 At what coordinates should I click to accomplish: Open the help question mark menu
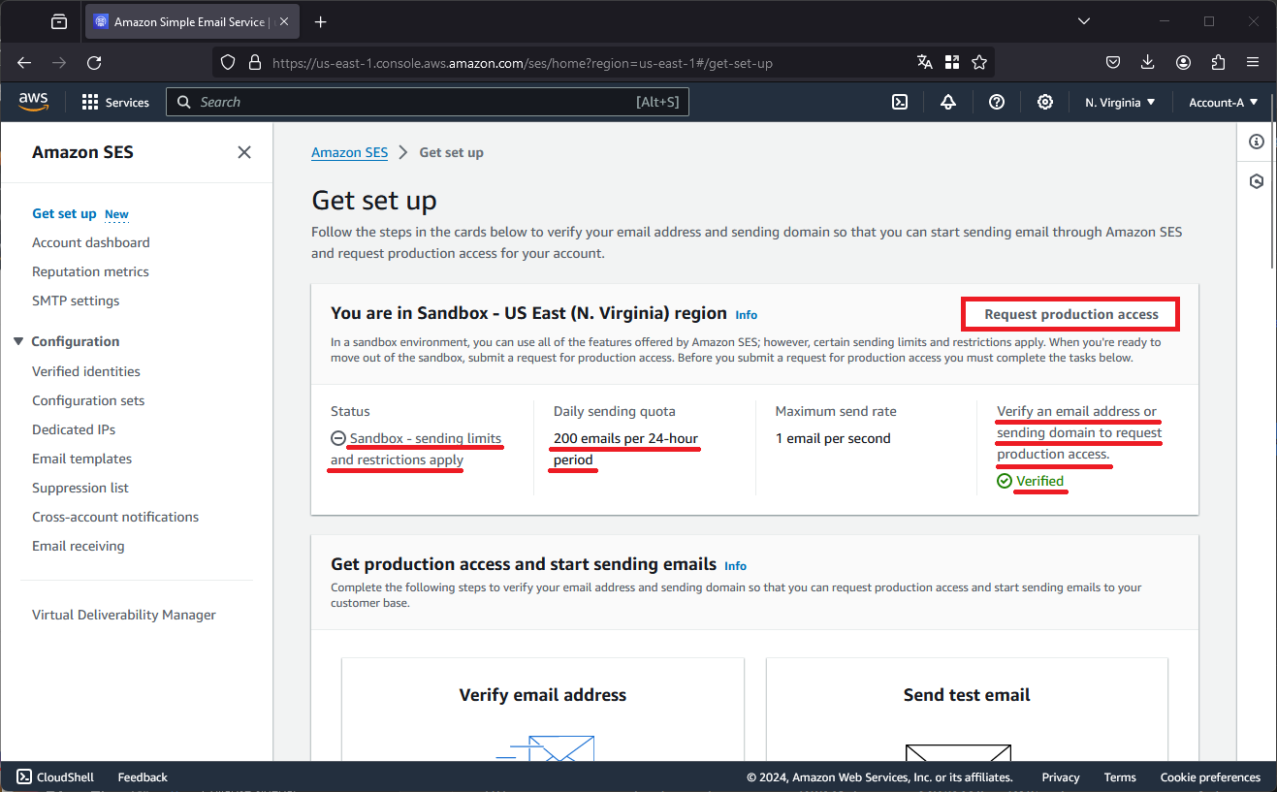997,102
